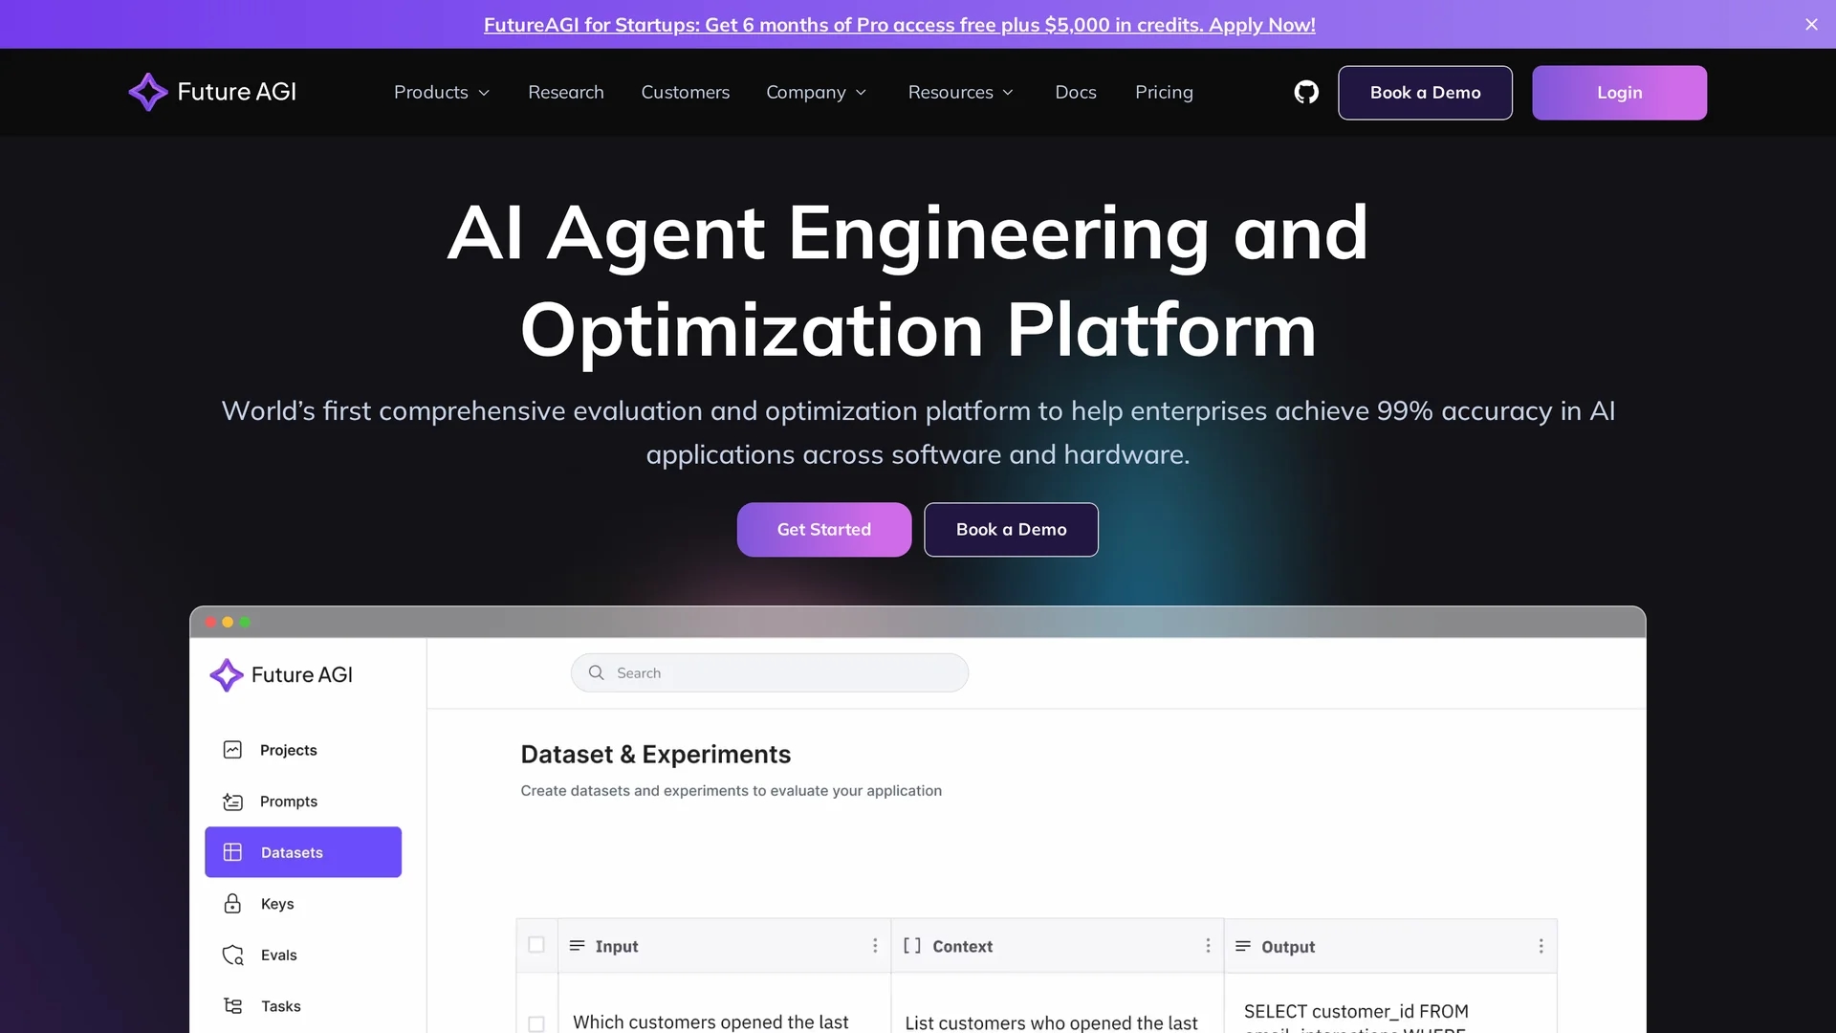
Task: Open the Customers nav link
Action: tap(686, 93)
